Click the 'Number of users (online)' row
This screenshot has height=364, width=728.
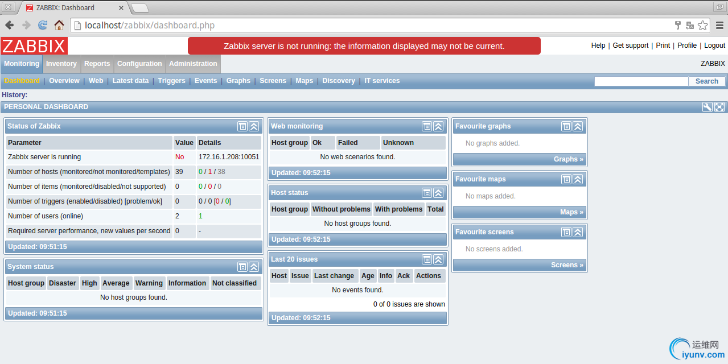tap(134, 216)
